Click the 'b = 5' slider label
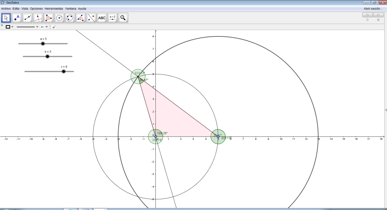The width and height of the screenshot is (387, 210). 48,52
